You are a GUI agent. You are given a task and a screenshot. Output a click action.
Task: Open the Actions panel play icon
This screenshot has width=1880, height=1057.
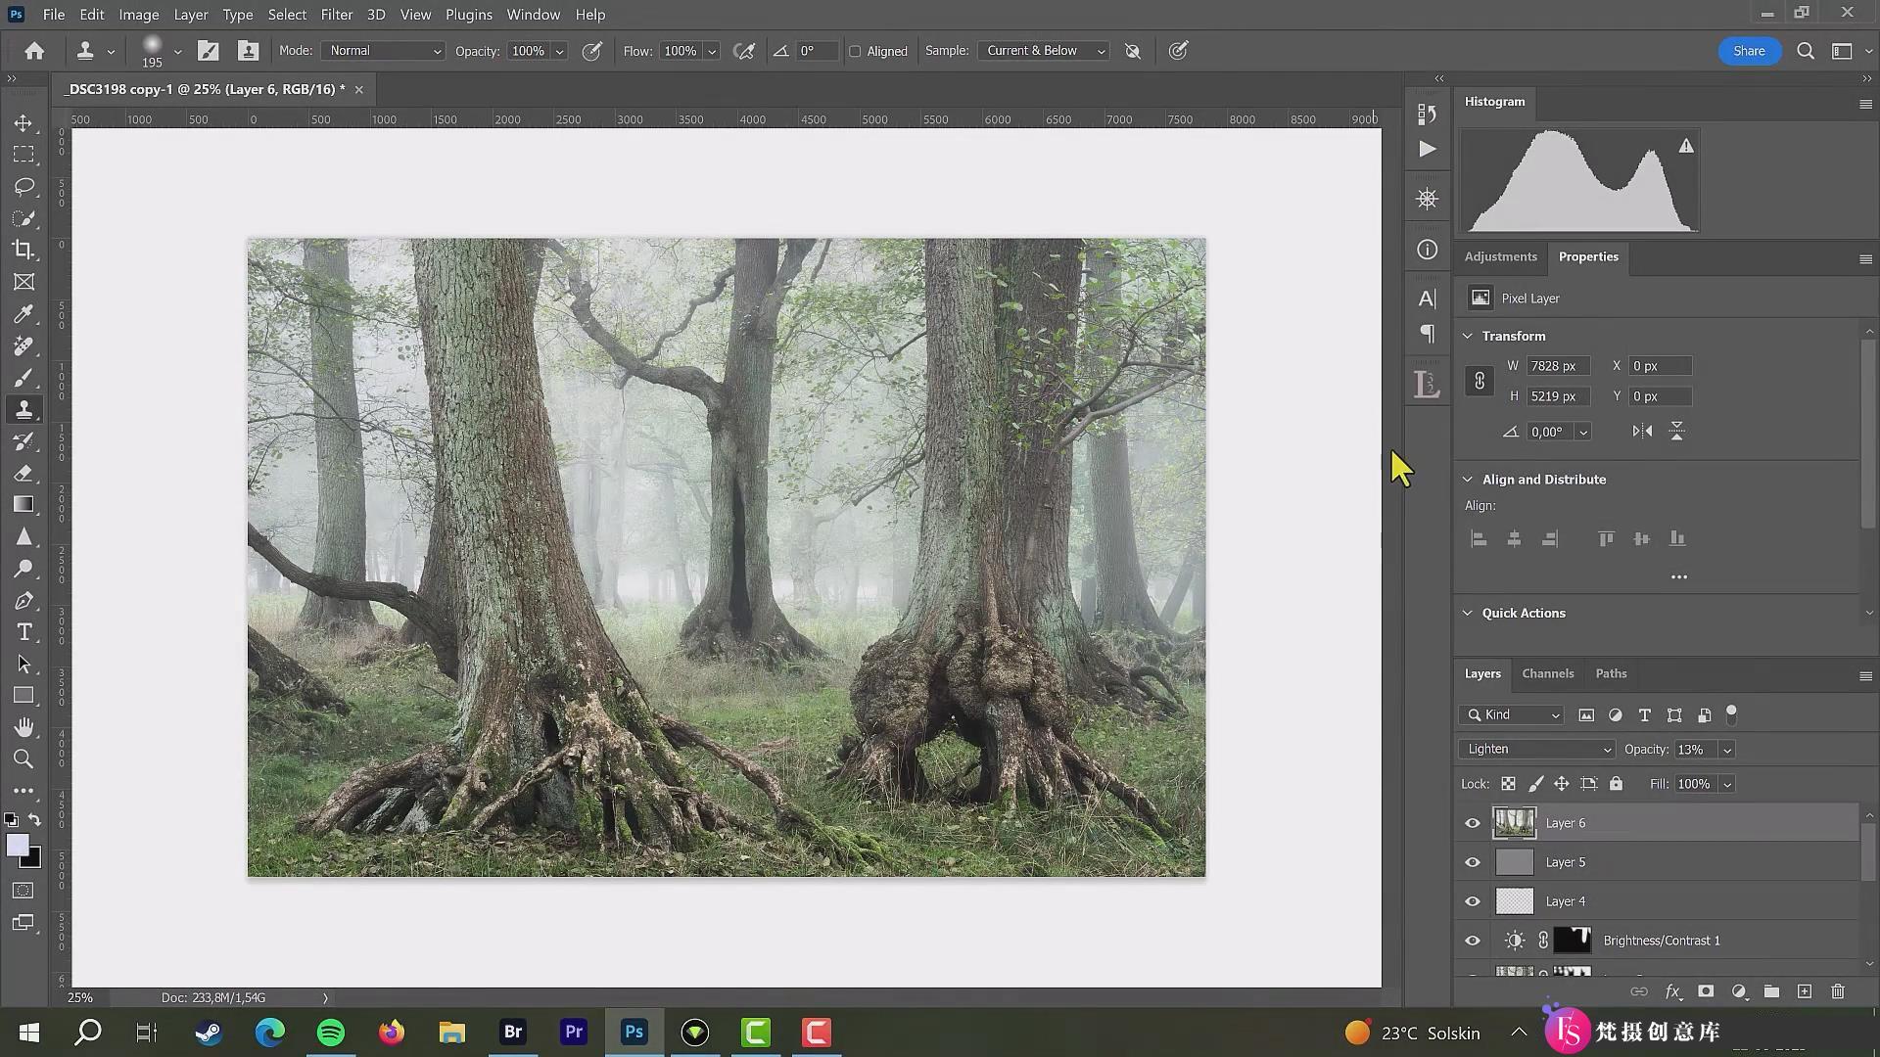[1428, 149]
